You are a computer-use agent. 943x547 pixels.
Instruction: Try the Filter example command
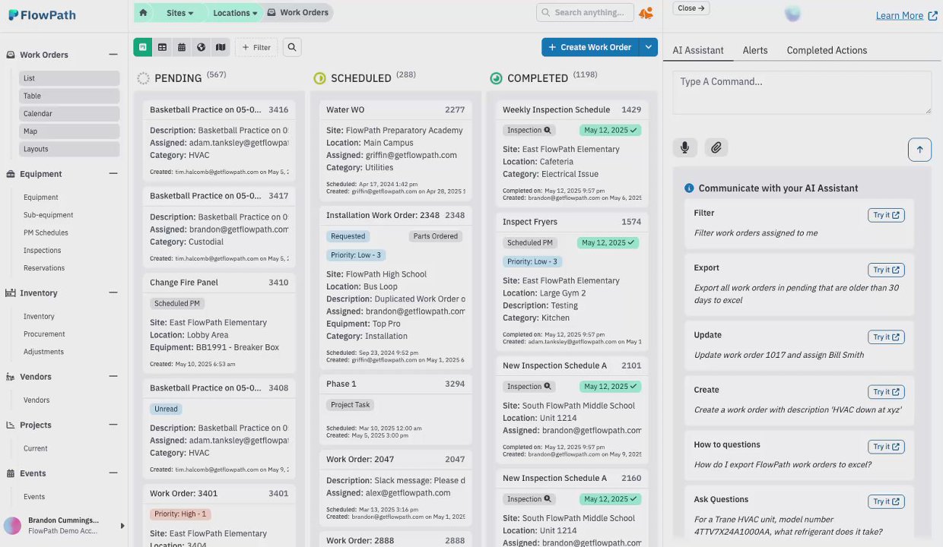[886, 215]
